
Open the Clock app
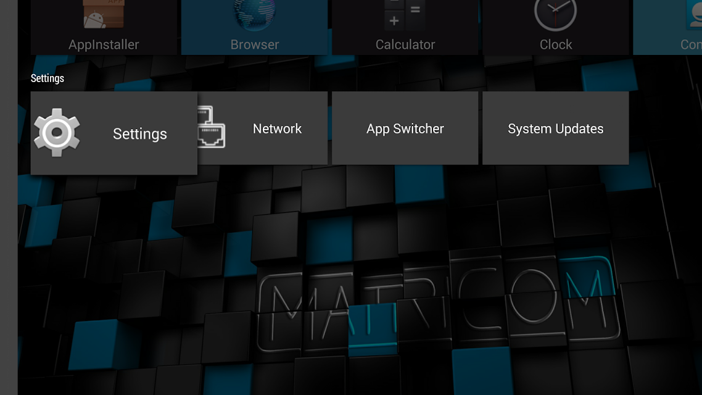click(x=556, y=27)
